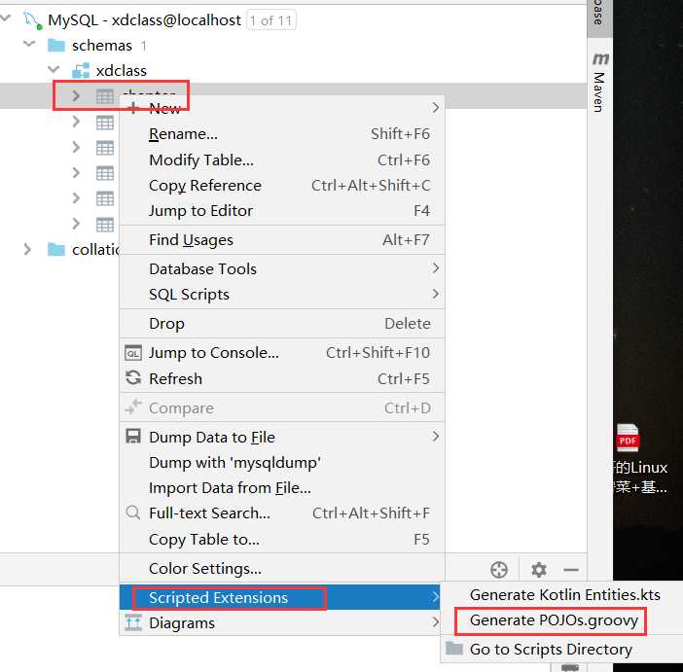Choose Modify Table... menu entry
Viewport: 683px width, 672px height.
281,159
